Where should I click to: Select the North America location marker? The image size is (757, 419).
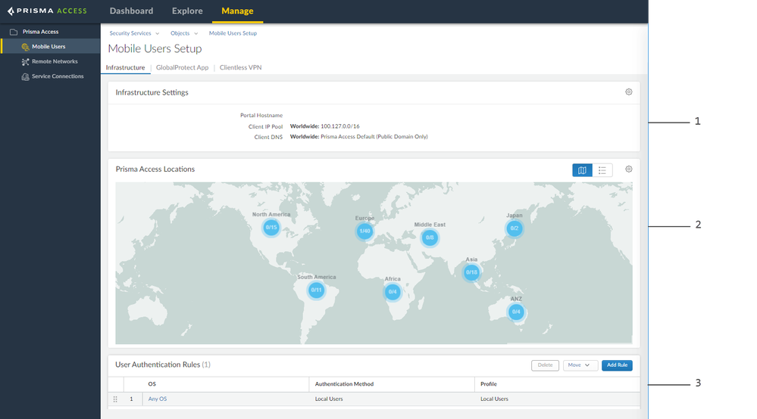(x=271, y=227)
